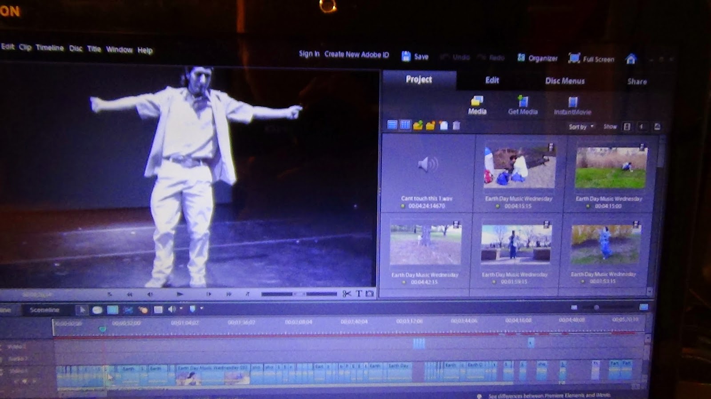Select Earth Day clip with duration 00:01:59:15
The width and height of the screenshot is (711, 399).
(515, 252)
